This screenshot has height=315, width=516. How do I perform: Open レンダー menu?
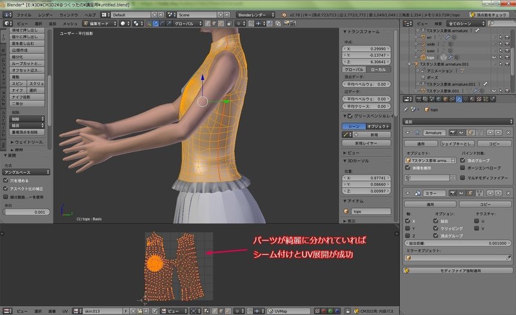coord(45,15)
